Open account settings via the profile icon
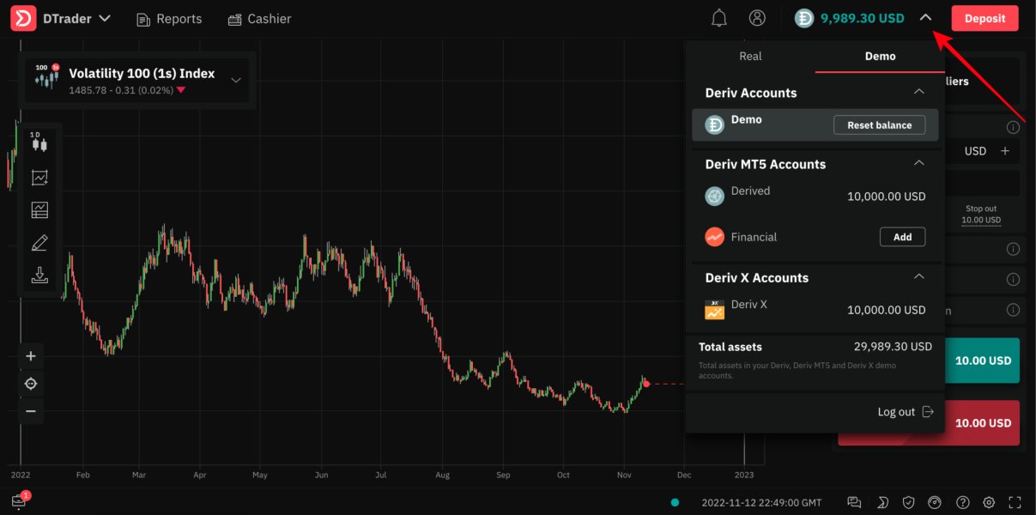1036x515 pixels. coord(757,18)
